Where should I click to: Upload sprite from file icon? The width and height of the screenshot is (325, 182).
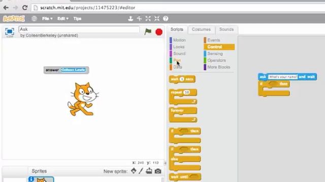pos(149,171)
